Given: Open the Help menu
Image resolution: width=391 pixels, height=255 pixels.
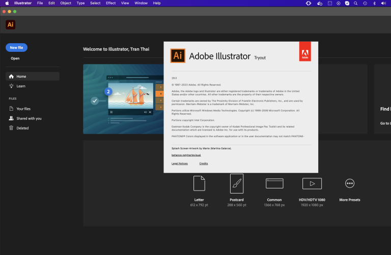Looking at the screenshot, I should coord(157,3).
